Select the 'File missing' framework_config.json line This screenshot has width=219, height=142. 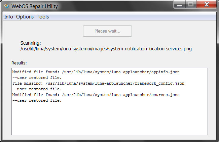(x=98, y=83)
